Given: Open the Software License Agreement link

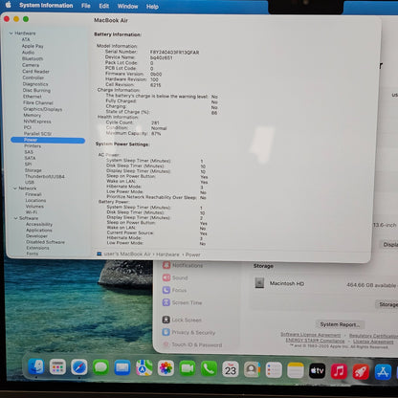Looking at the screenshot, I should pyautogui.click(x=310, y=335).
